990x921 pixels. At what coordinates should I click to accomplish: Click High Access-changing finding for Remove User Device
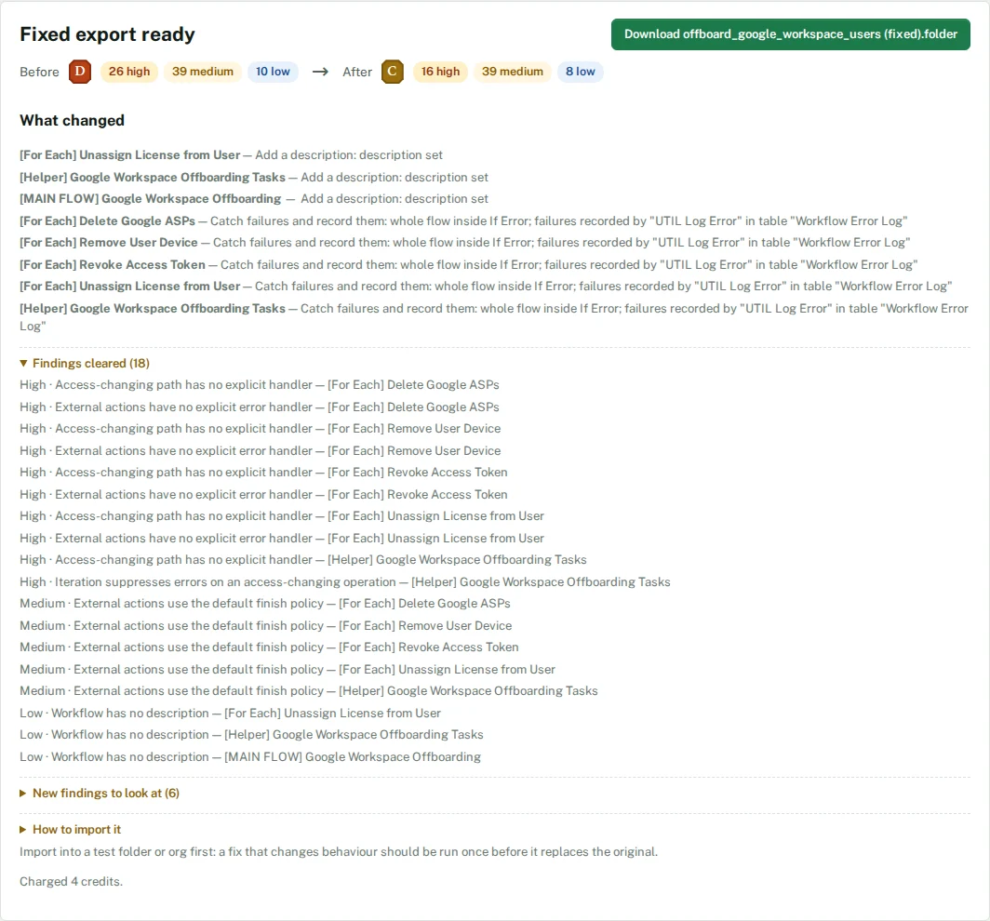coord(261,429)
